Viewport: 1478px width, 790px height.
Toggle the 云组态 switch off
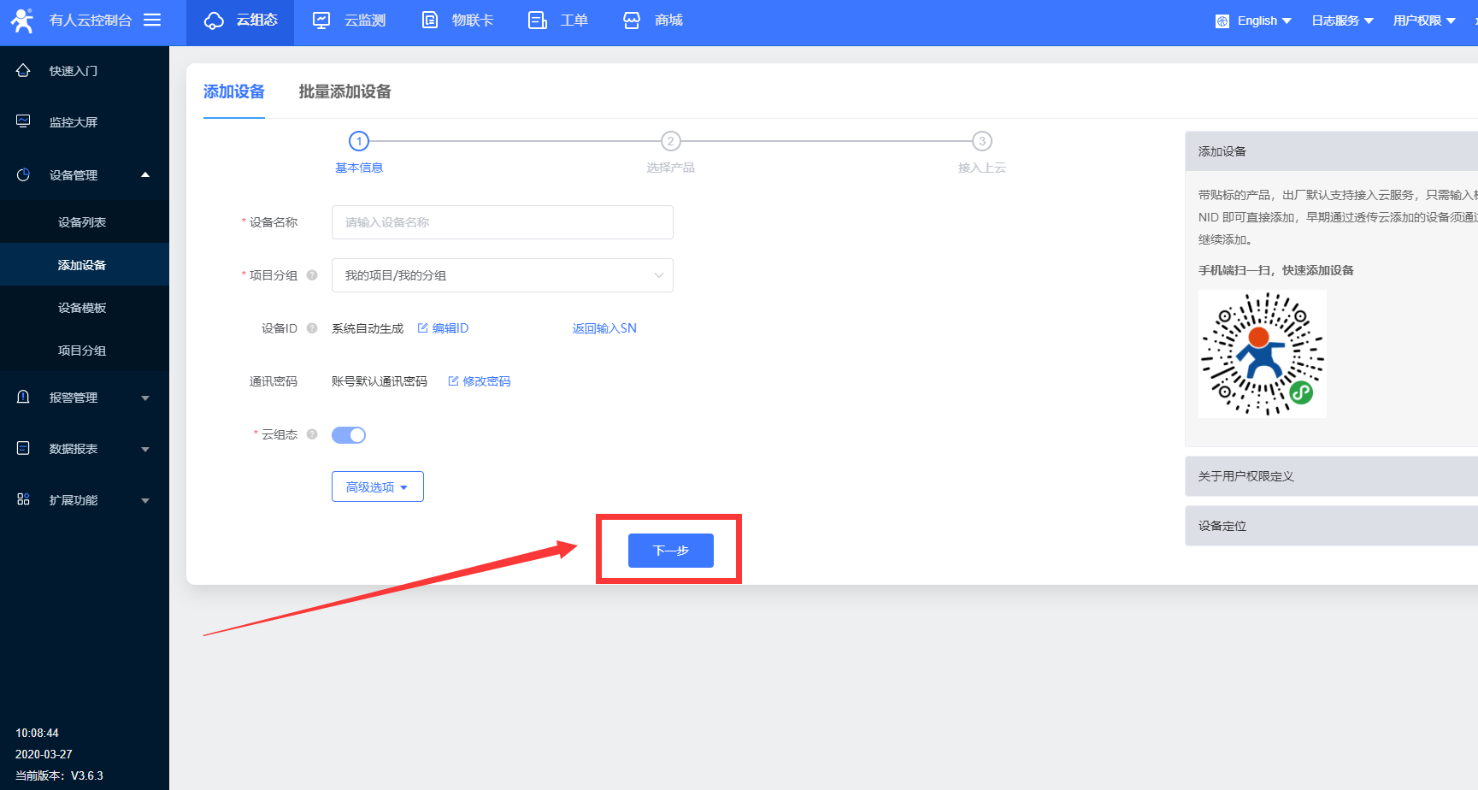point(349,435)
